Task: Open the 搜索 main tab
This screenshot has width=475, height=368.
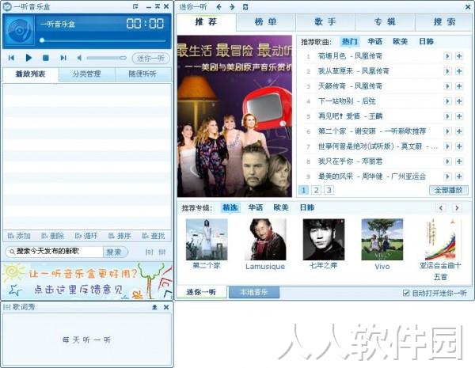Action: [444, 22]
